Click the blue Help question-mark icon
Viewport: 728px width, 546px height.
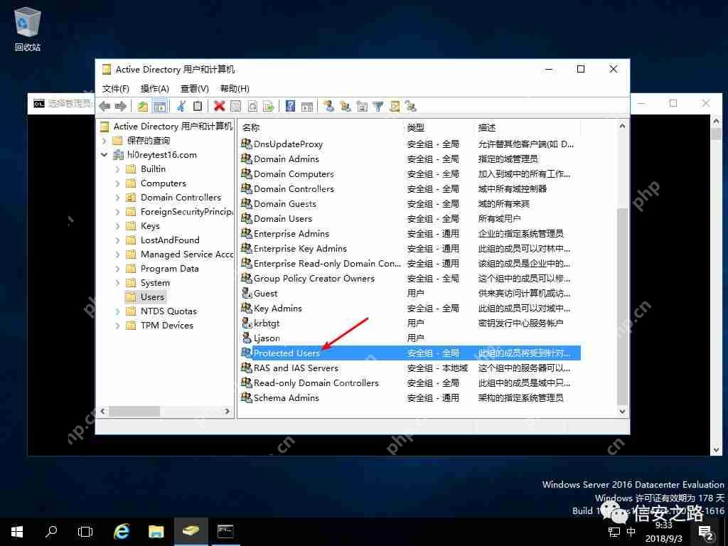(x=290, y=107)
